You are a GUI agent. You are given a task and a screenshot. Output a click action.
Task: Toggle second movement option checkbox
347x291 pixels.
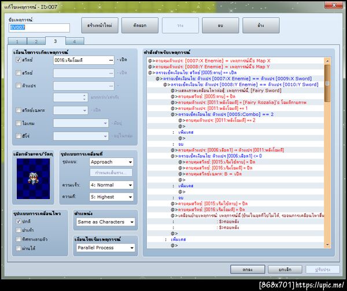(19, 230)
